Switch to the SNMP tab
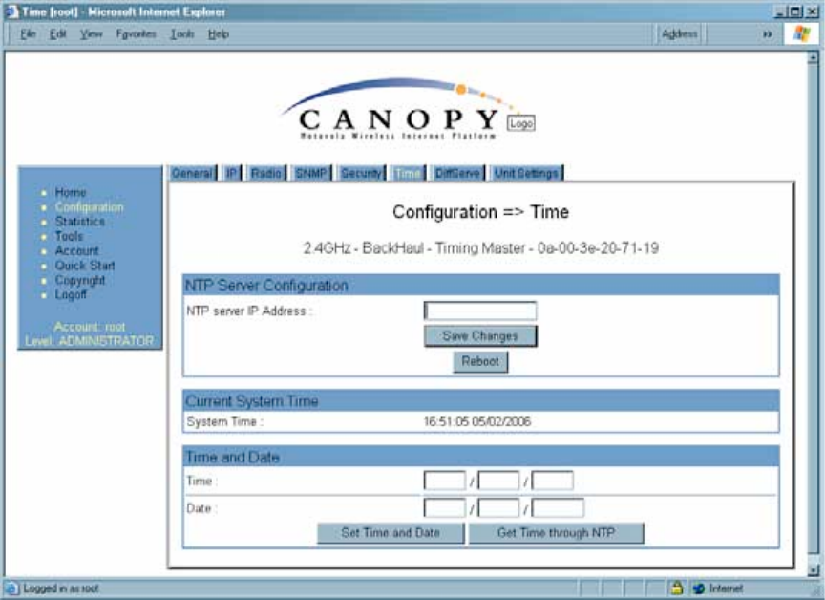 point(311,173)
